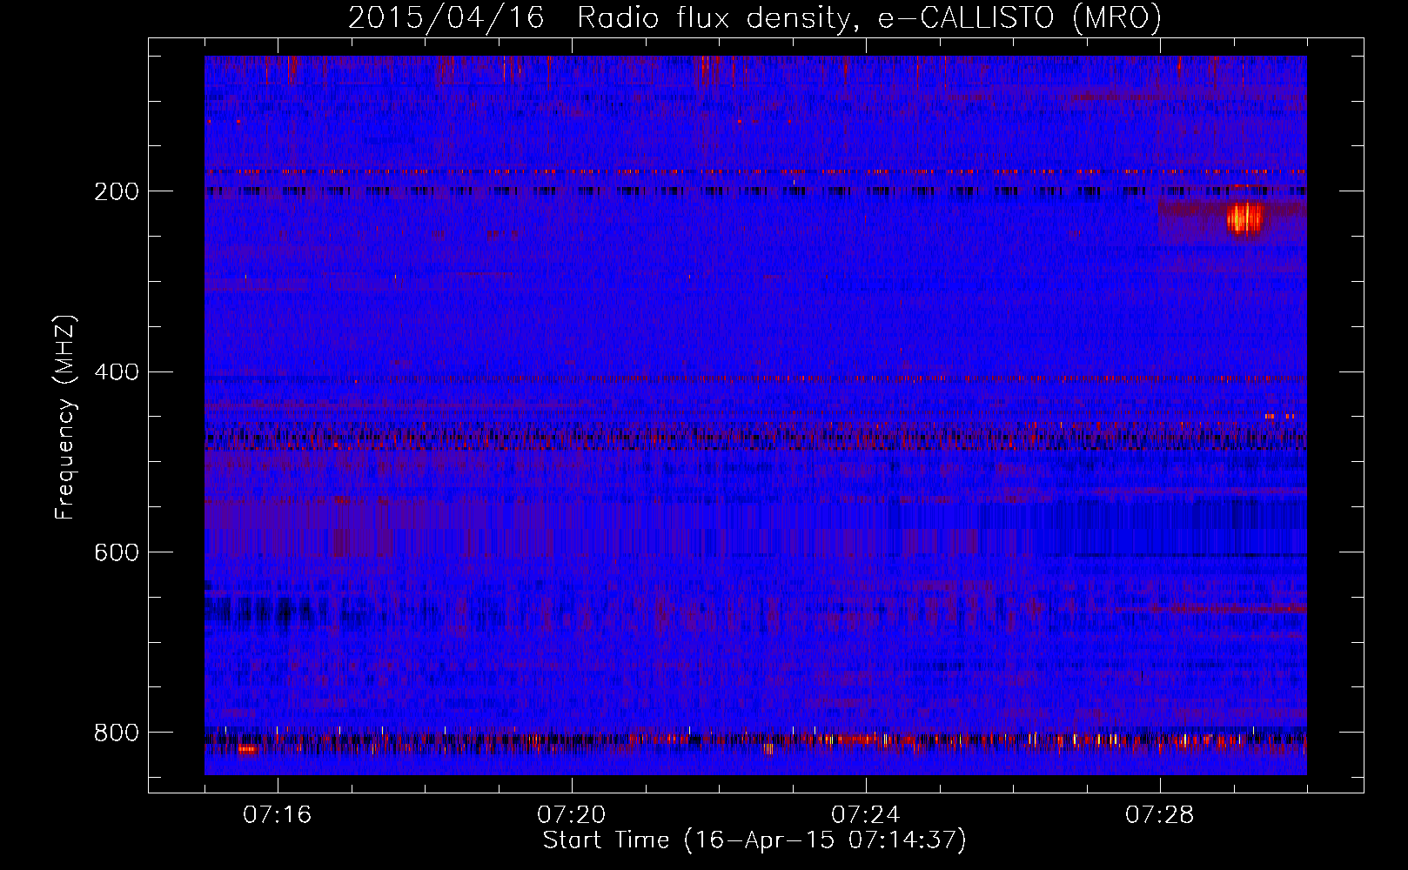
Task: Click the '600' frequency axis label
Action: (117, 553)
